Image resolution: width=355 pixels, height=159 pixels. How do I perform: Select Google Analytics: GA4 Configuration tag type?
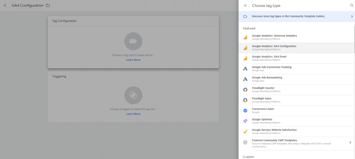pos(297,48)
